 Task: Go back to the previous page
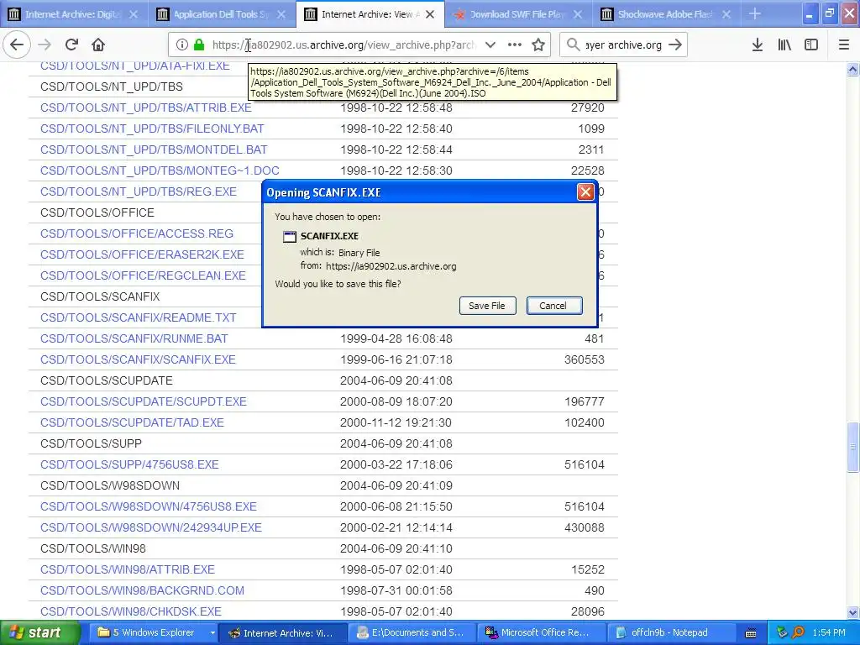[x=17, y=45]
